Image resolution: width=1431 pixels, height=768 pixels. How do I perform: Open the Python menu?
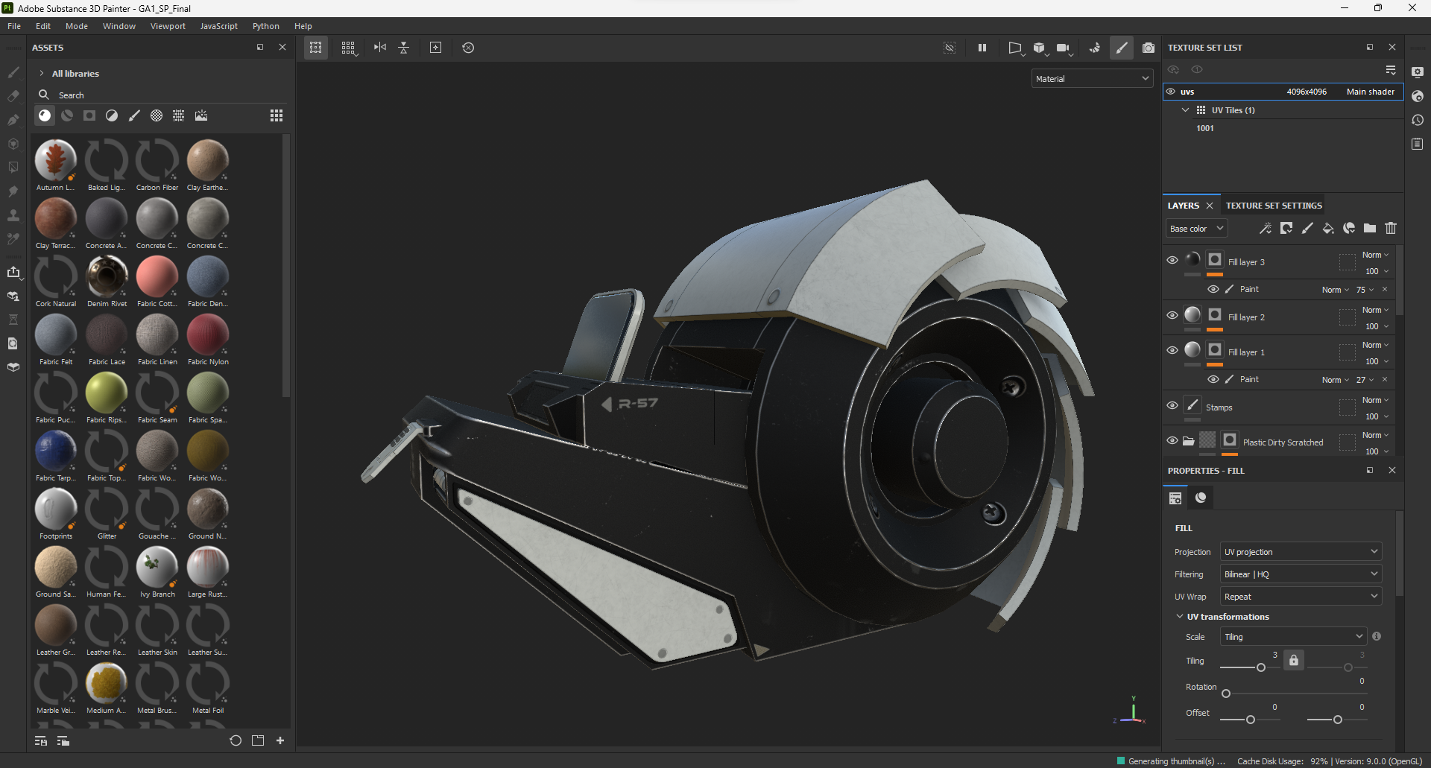tap(266, 26)
